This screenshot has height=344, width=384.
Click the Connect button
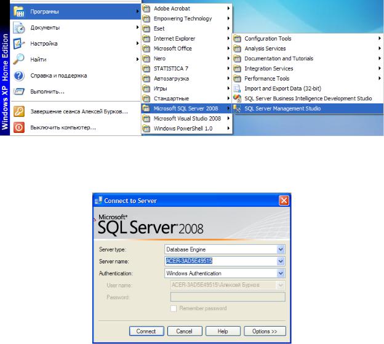146,331
